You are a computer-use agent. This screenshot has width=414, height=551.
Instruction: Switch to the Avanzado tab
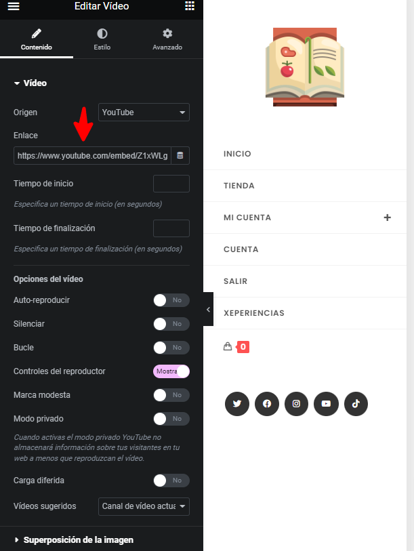167,39
